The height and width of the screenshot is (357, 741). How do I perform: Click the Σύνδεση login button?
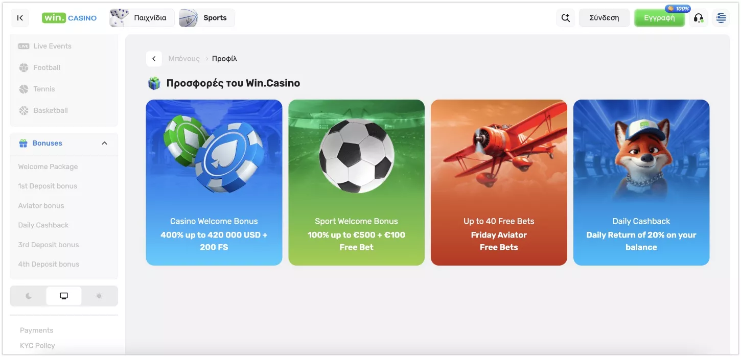point(604,18)
